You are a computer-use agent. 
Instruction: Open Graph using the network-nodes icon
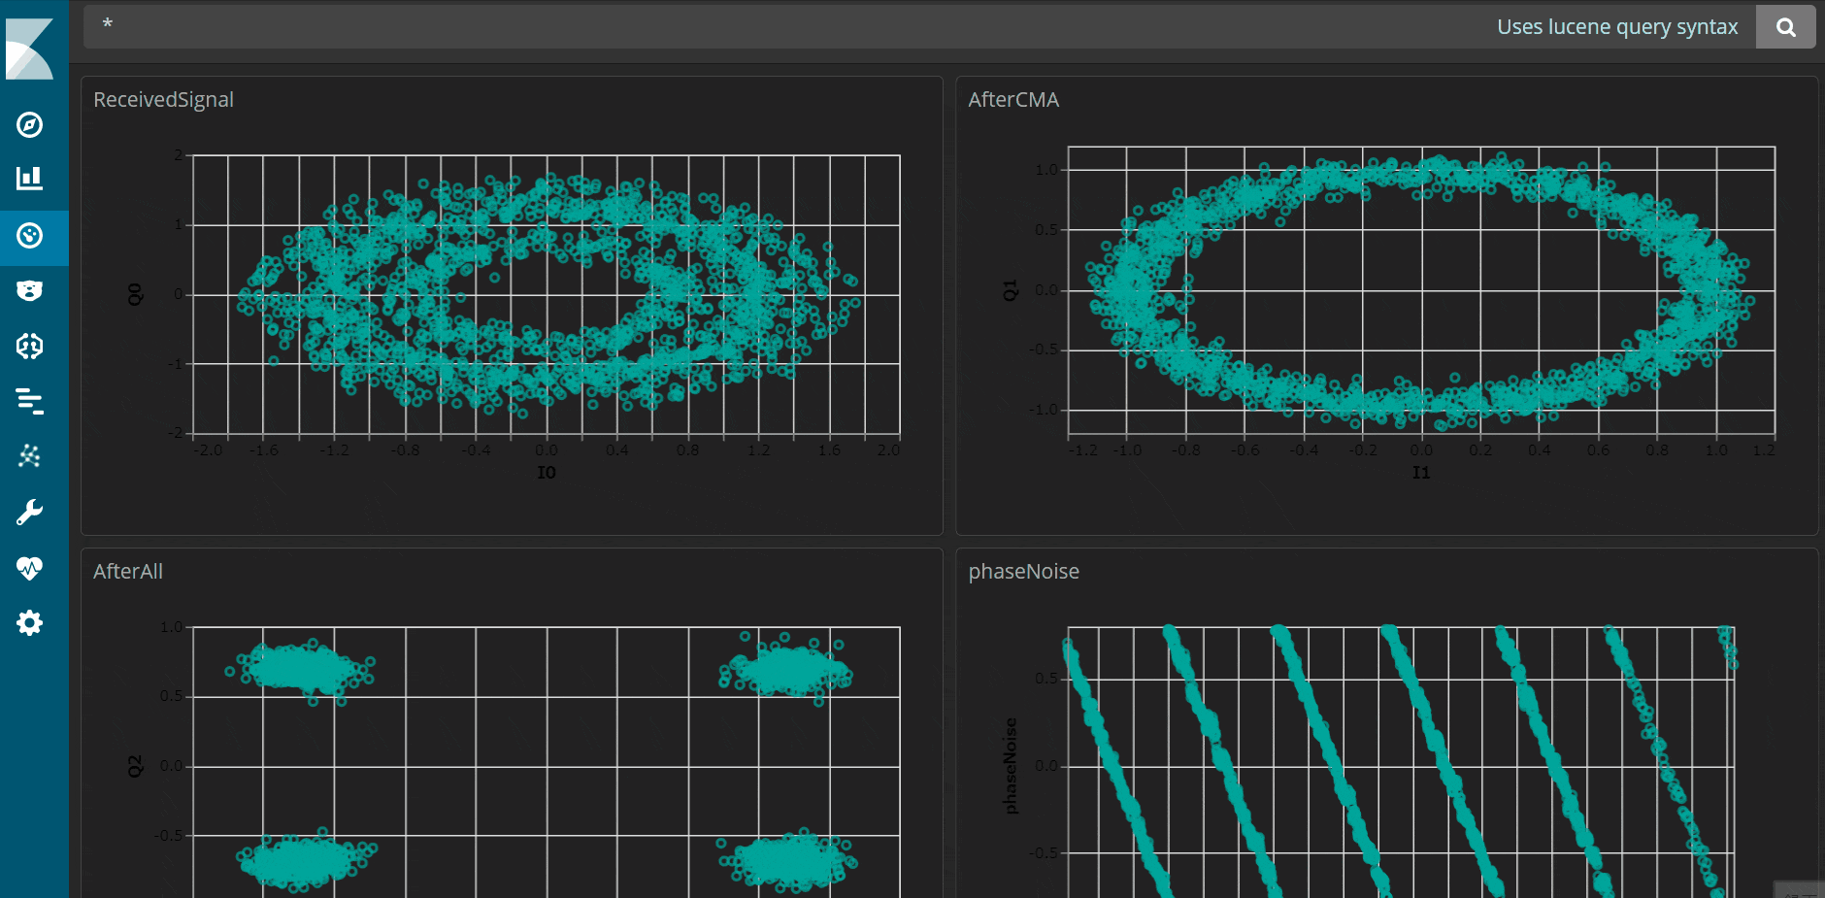click(29, 456)
